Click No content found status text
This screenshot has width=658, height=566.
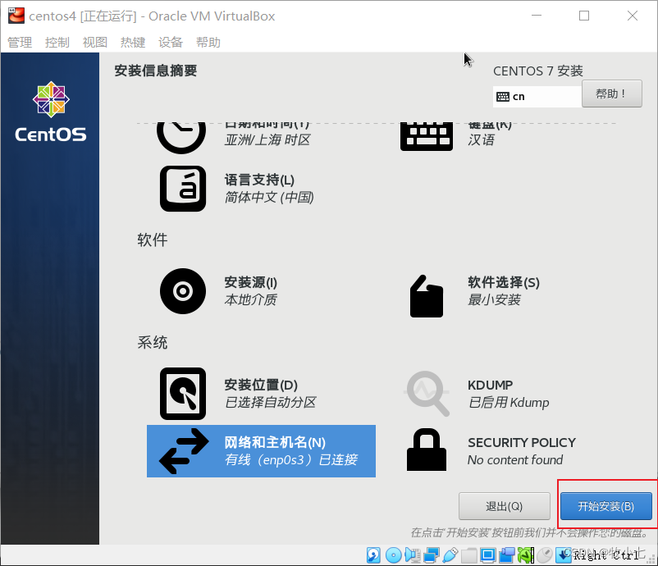click(x=515, y=460)
